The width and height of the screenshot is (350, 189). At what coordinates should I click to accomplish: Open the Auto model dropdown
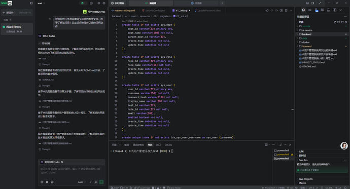pos(82,182)
